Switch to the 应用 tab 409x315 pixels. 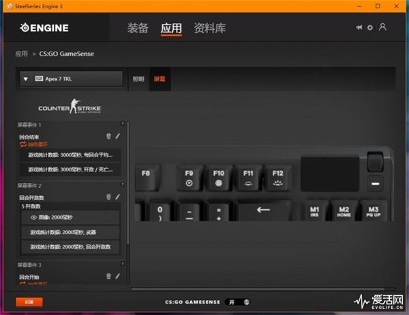pos(171,28)
